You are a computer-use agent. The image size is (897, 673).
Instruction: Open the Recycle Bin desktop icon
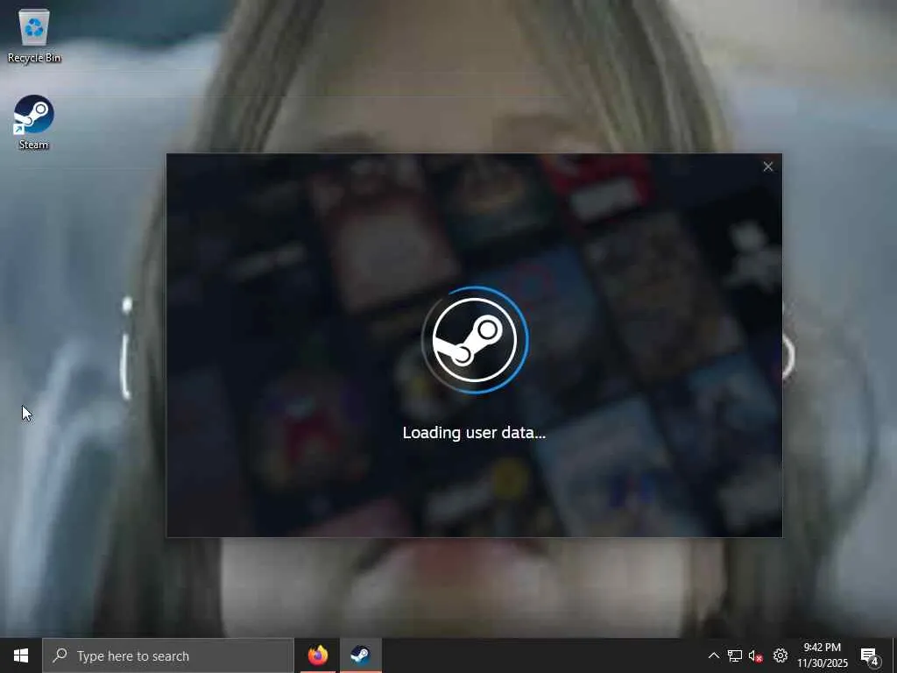[x=34, y=36]
